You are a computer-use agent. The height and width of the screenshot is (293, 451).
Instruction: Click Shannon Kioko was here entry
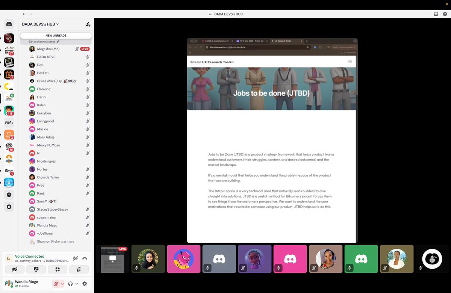click(x=55, y=242)
